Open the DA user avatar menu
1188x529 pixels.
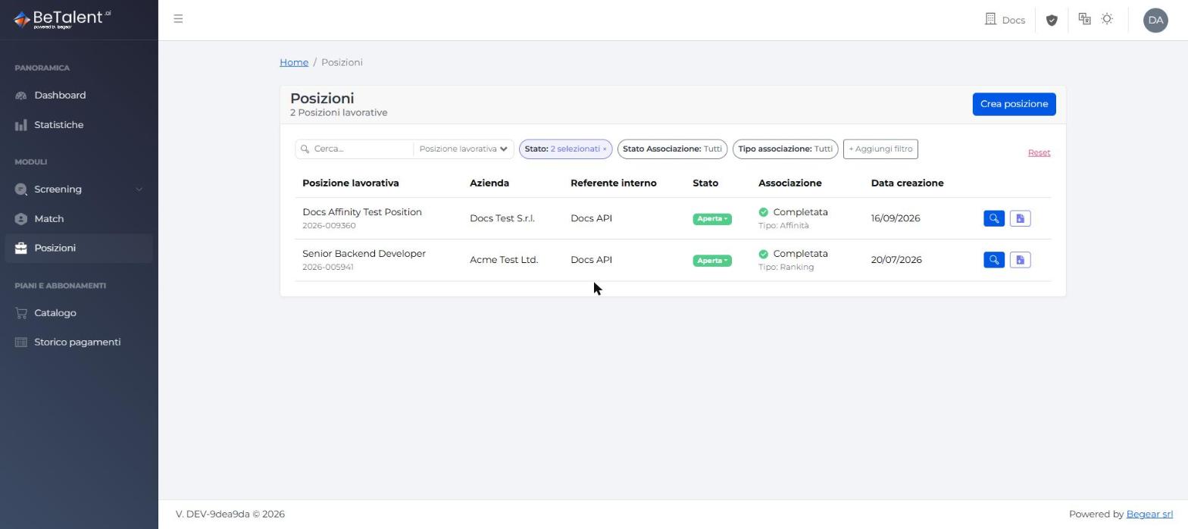[x=1155, y=20]
